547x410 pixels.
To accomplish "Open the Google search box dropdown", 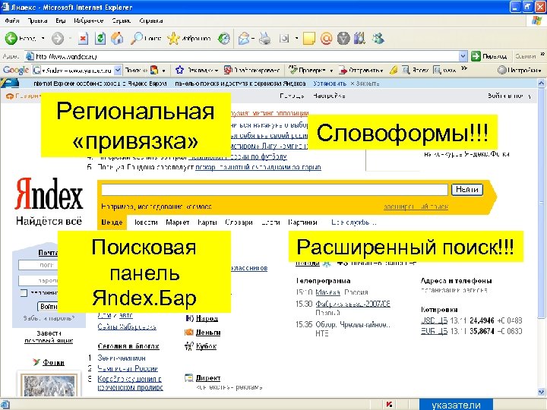I will pyautogui.click(x=118, y=70).
